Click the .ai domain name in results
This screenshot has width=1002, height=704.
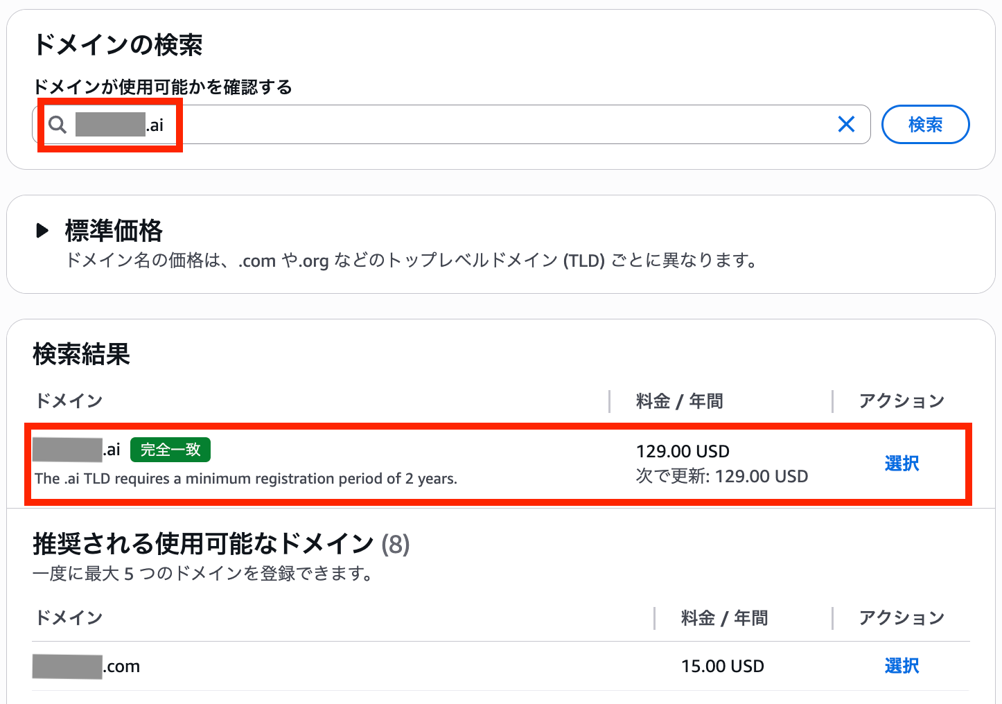coord(77,450)
